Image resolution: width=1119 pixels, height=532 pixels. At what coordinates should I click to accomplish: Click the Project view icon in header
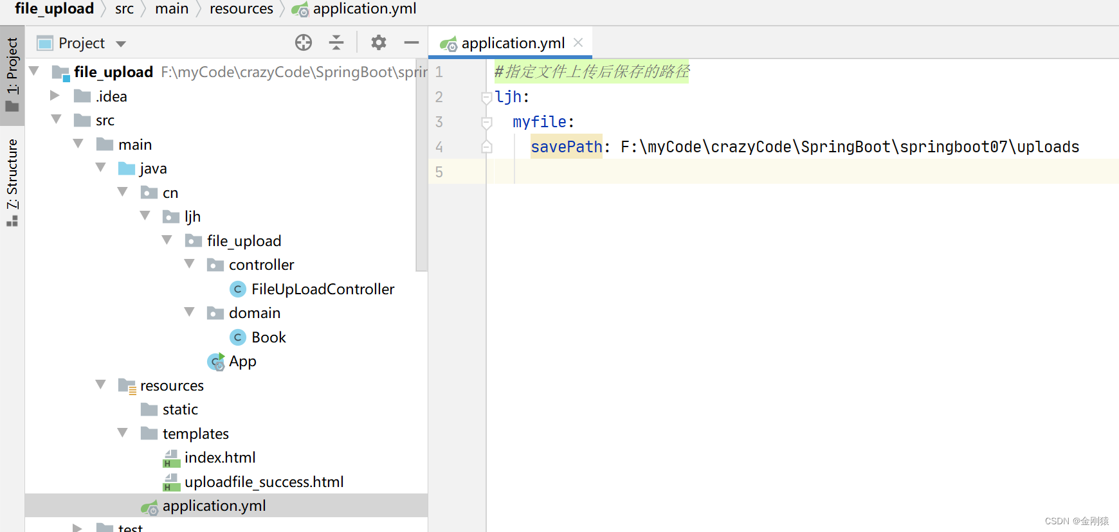[x=45, y=43]
